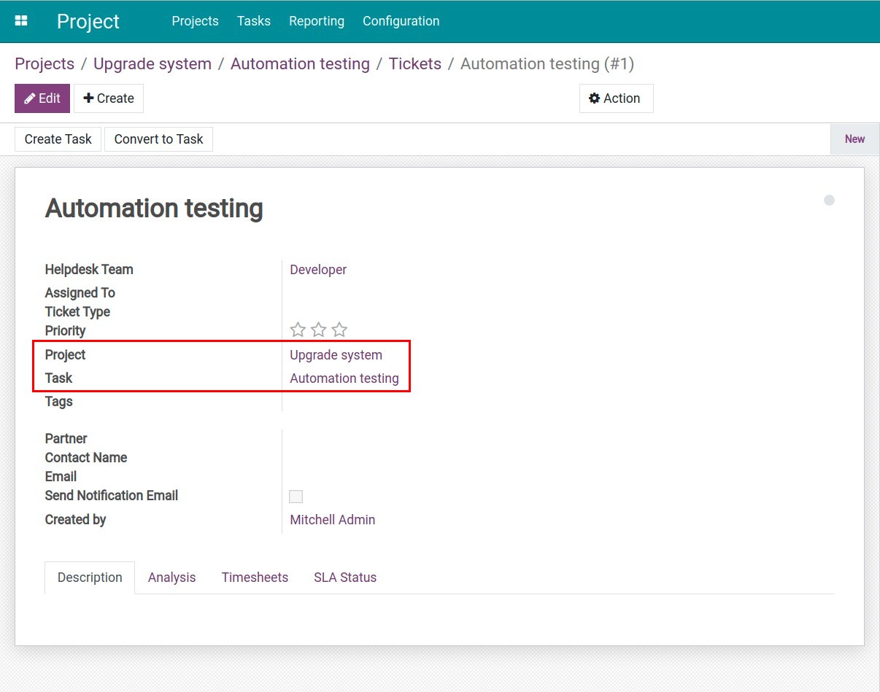Image resolution: width=880 pixels, height=692 pixels.
Task: Open the Reporting menu
Action: coord(316,21)
